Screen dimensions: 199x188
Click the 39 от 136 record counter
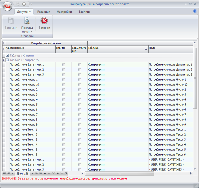(22, 173)
